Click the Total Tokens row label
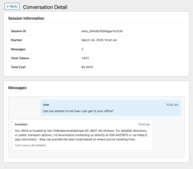This screenshot has width=193, height=169. 20,58
